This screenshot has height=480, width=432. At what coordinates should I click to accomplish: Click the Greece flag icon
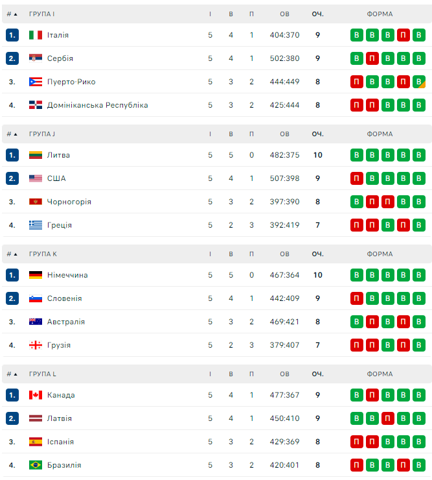click(x=36, y=225)
